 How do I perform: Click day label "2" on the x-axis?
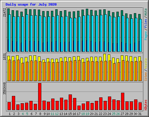(14, 114)
